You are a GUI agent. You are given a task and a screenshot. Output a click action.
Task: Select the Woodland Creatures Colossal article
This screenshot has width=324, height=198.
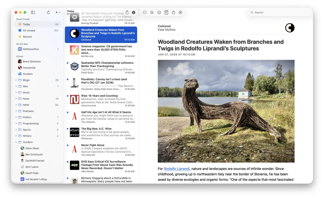pyautogui.click(x=101, y=35)
